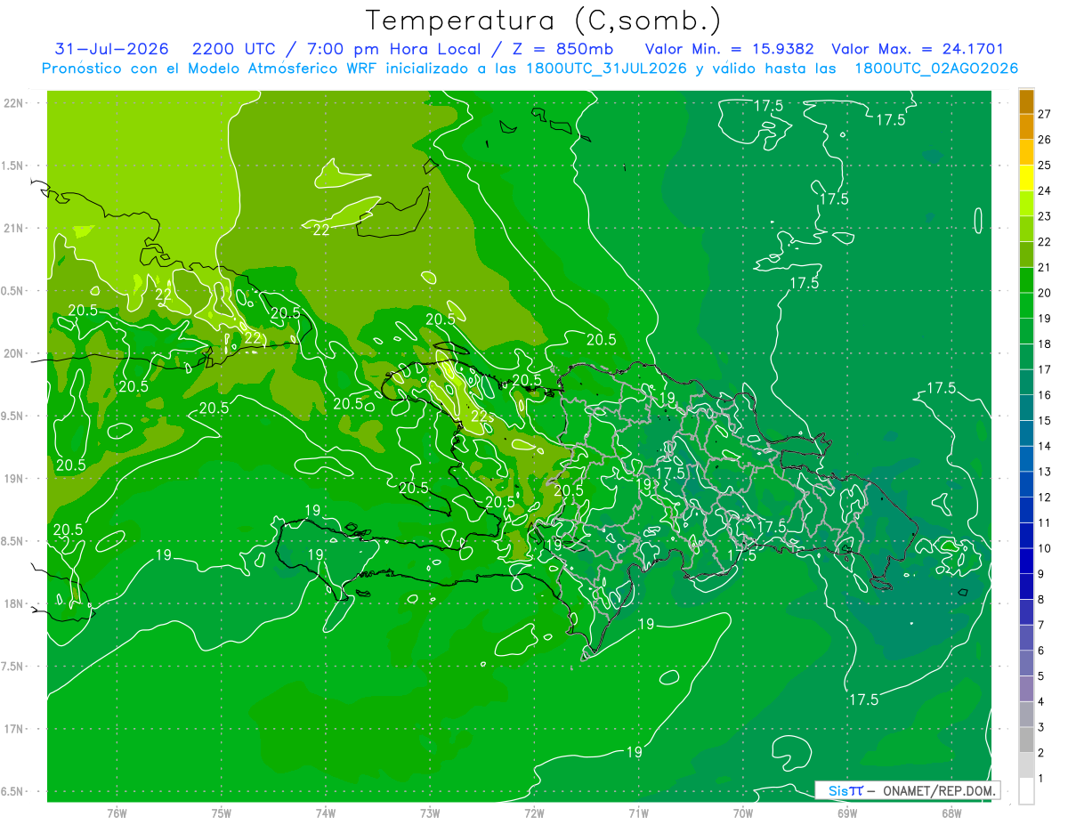
Task: Click the '22N' latitude axis label
Action: pos(13,102)
